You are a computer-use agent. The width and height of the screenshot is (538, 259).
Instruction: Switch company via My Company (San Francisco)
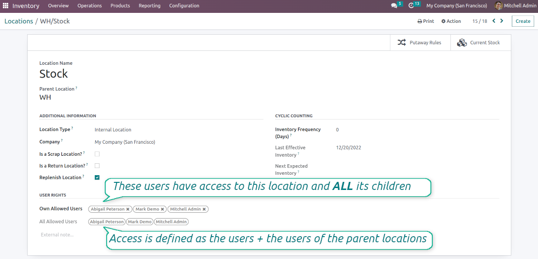pos(457,6)
